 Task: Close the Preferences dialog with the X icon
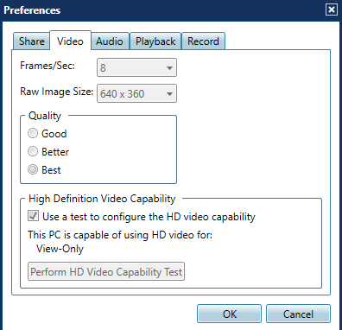pyautogui.click(x=332, y=10)
